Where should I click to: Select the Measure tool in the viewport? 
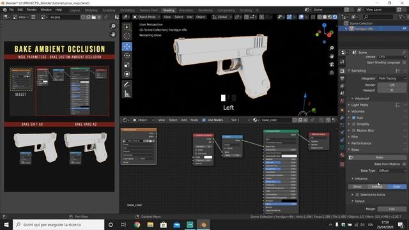(x=127, y=94)
